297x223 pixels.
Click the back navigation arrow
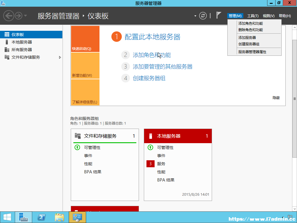tap(9, 16)
